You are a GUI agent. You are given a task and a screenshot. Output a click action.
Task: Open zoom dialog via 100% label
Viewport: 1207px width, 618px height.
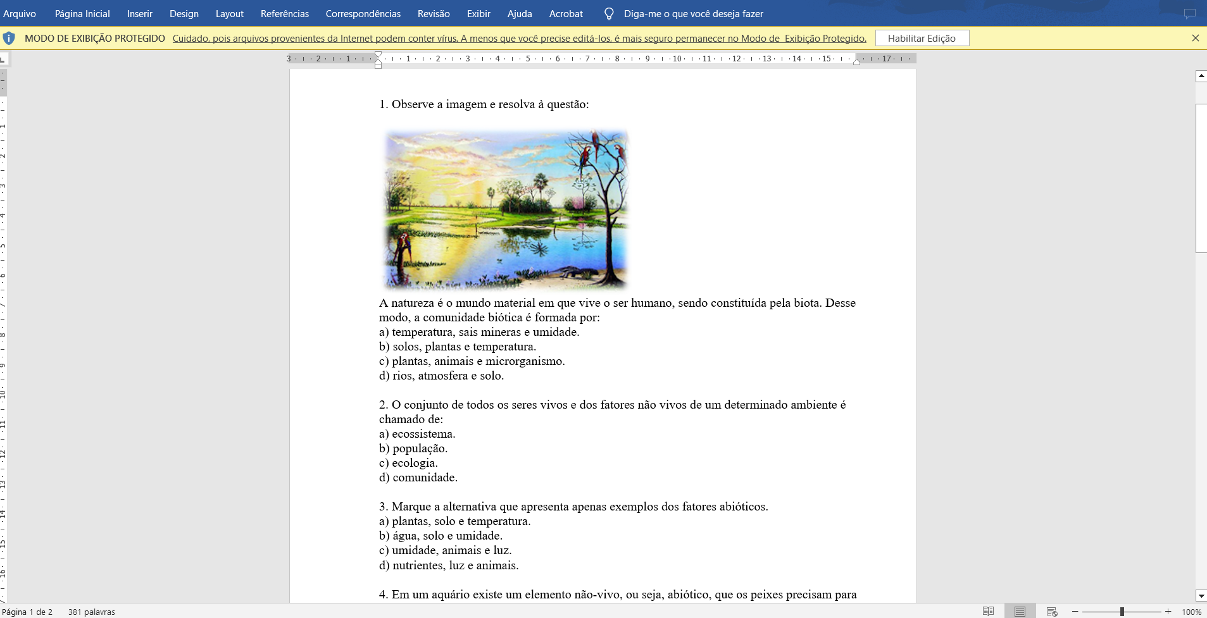[x=1191, y=612]
